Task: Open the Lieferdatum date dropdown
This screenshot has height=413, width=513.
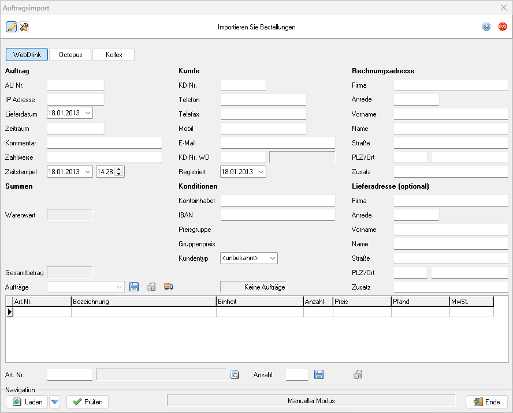Action: [88, 114]
